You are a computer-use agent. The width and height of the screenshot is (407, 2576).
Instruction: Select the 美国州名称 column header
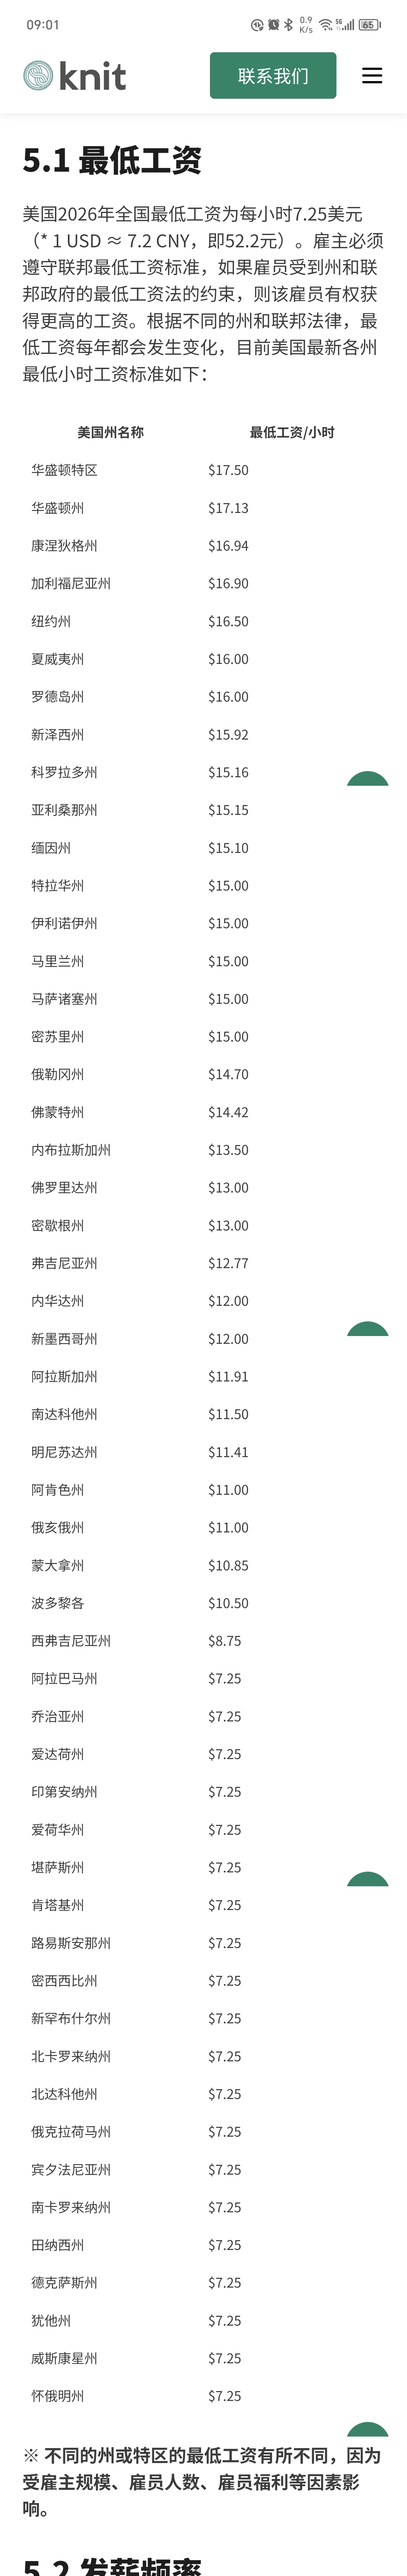(110, 432)
